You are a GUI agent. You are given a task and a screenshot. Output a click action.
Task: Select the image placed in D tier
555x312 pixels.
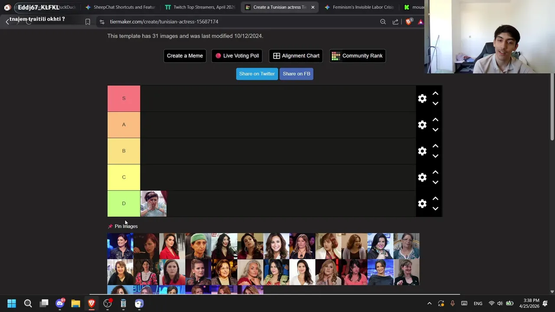click(x=153, y=204)
